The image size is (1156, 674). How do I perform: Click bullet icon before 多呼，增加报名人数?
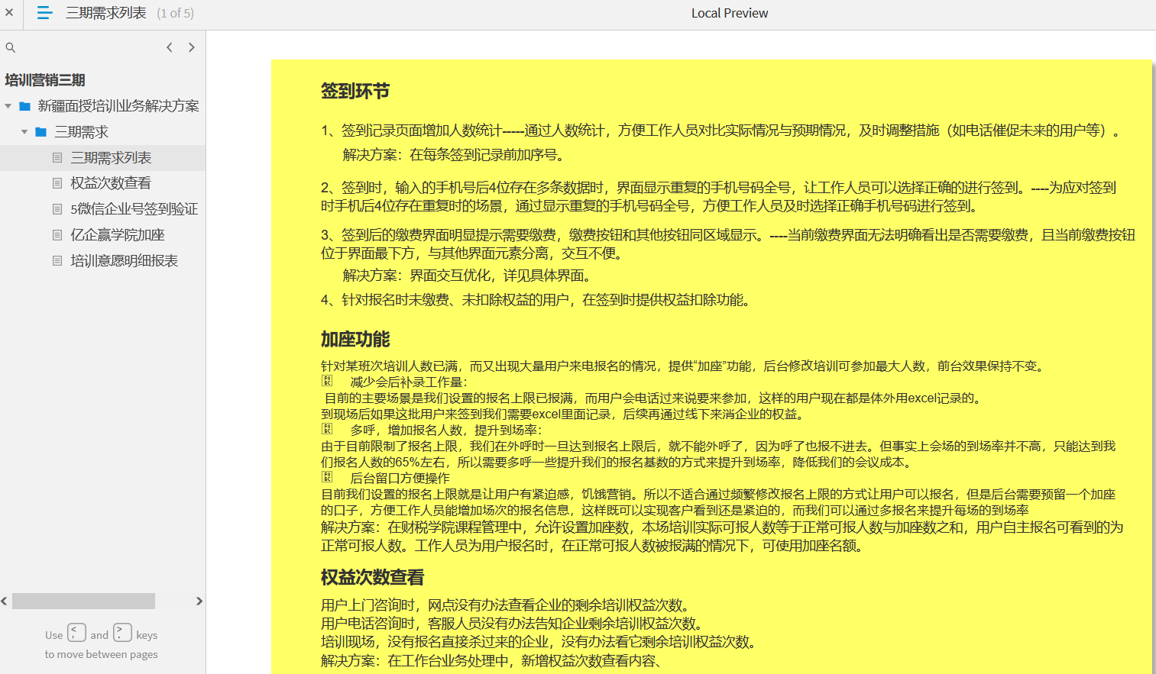coord(327,429)
